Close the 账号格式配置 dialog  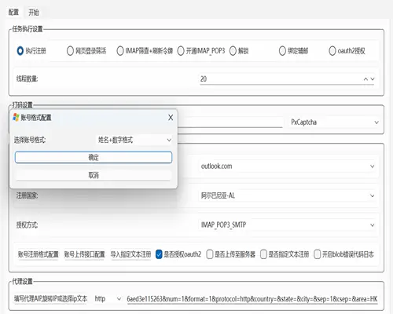[171, 118]
